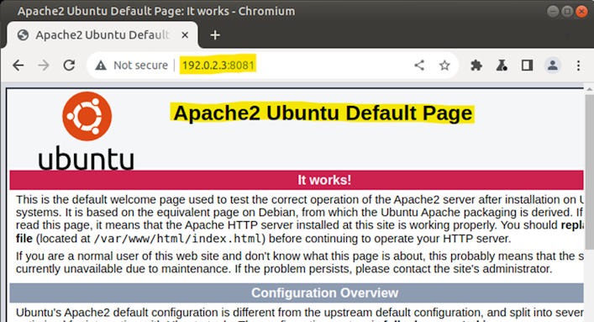Open the user profile avatar
Screen dimensions: 594x322
pyautogui.click(x=553, y=66)
